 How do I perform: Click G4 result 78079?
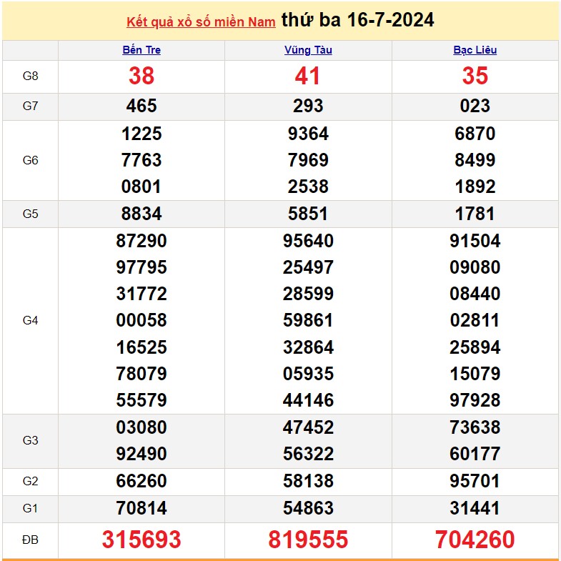142,374
